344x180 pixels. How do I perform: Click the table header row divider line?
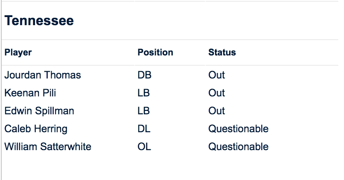click(171, 65)
